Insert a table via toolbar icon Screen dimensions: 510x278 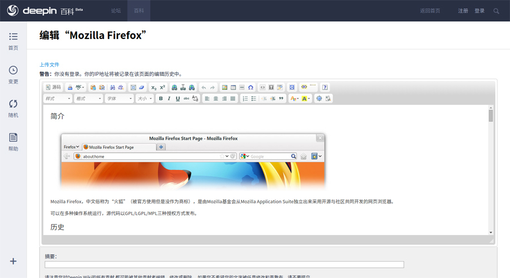coord(233,87)
